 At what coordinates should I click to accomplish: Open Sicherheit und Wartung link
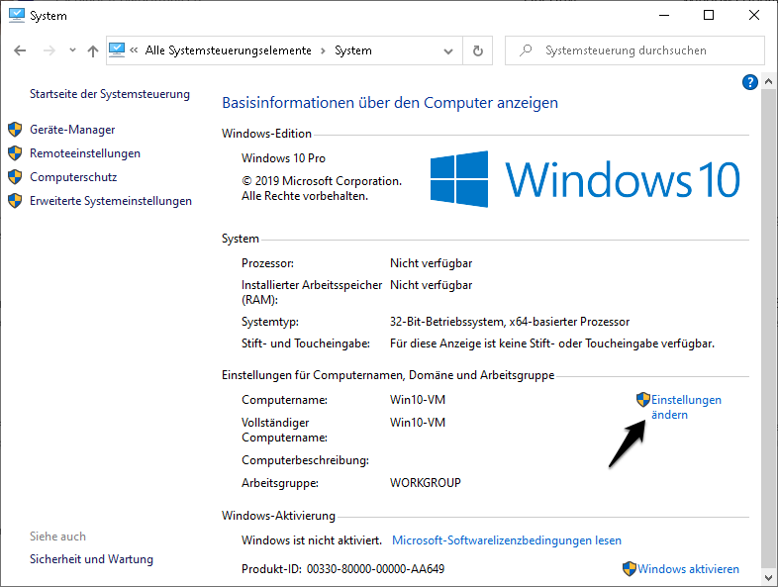91,559
